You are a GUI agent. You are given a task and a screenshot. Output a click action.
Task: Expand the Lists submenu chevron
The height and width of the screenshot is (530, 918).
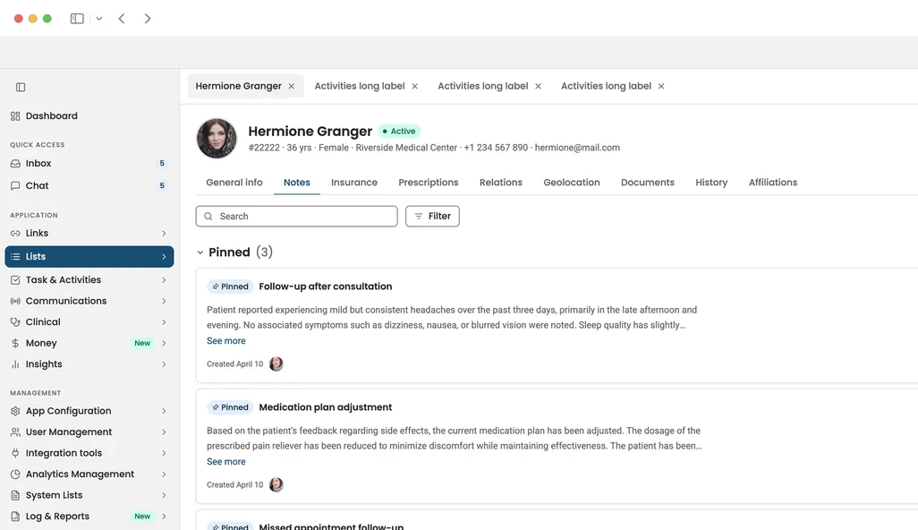[164, 257]
